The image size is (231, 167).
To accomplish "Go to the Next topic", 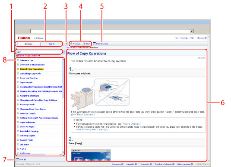I will click(x=86, y=44).
